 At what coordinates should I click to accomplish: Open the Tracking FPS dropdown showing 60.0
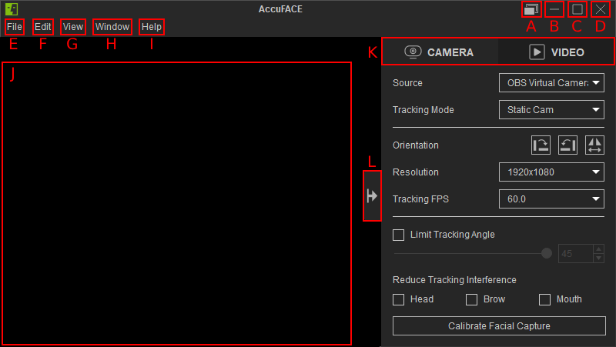click(551, 199)
